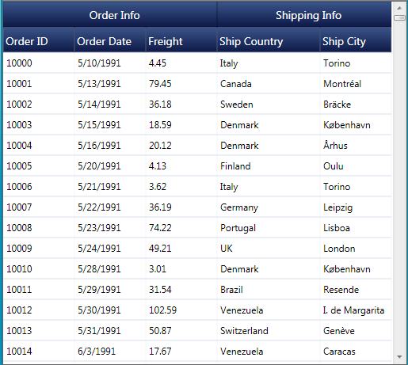
Task: Select the order 10000 cell
Action: 39,63
